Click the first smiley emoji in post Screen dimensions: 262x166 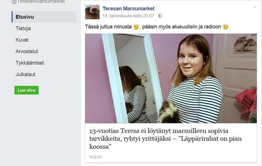[136, 27]
